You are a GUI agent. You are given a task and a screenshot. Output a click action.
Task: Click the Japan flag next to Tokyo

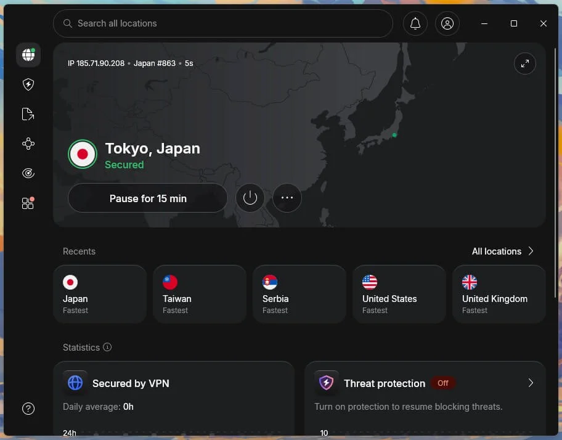83,154
